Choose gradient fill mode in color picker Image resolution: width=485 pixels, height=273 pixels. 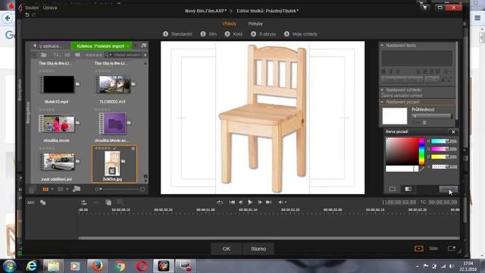(408, 189)
